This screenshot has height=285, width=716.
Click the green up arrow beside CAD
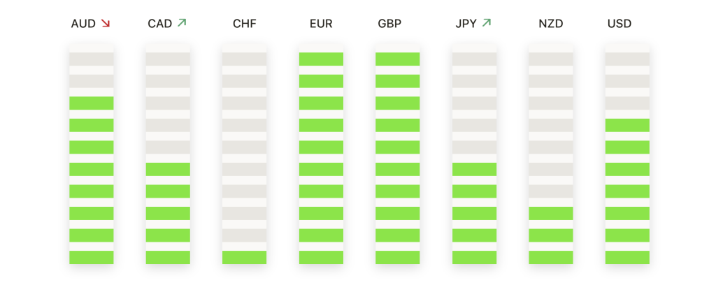pos(182,23)
